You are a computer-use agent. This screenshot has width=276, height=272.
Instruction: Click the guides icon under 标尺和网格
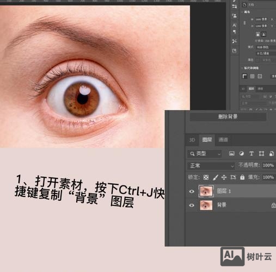point(260,76)
